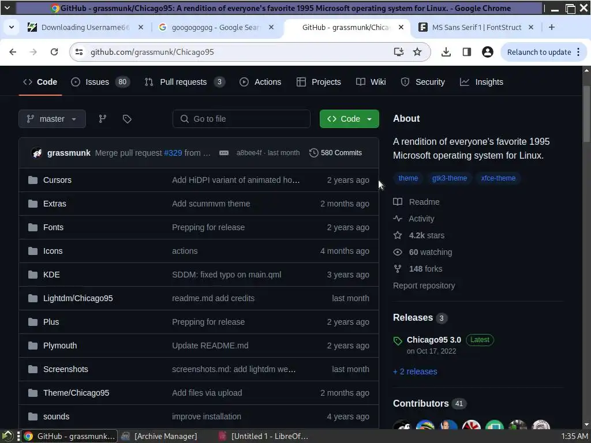Focus the Go to file search field
The height and width of the screenshot is (443, 591).
tap(241, 119)
